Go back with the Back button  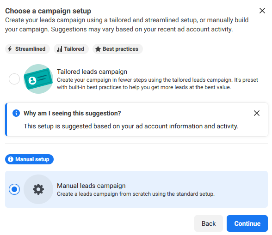[209, 223]
